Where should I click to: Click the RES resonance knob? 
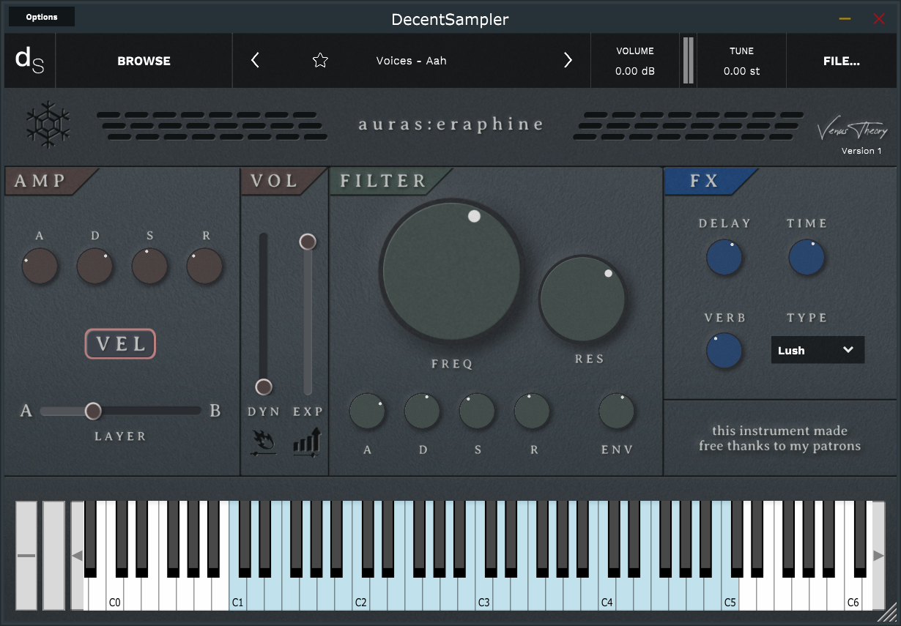tap(582, 299)
